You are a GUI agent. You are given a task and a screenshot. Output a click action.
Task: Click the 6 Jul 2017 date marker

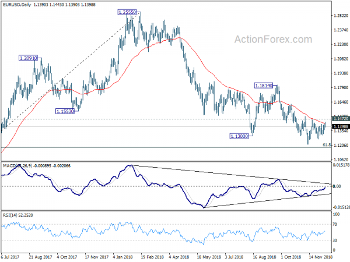click(10, 257)
